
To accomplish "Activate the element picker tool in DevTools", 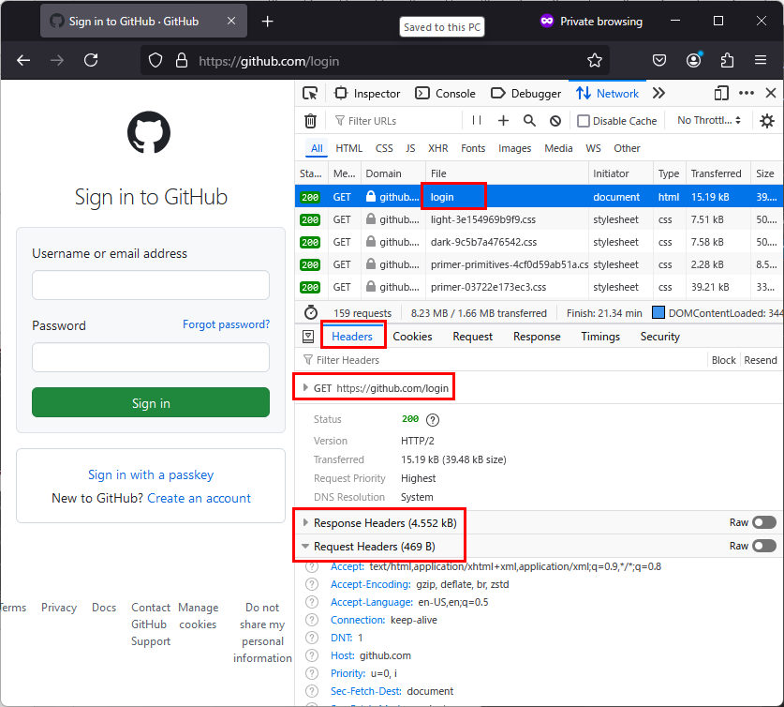I will tap(310, 94).
